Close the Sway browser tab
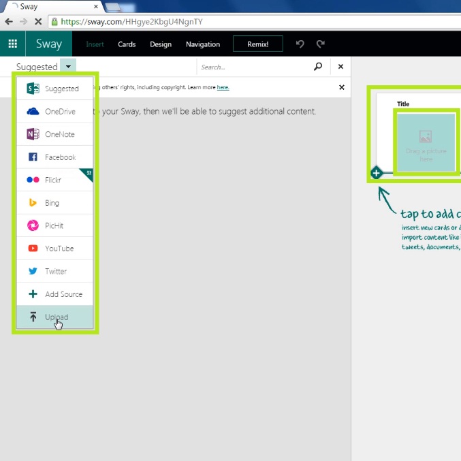 point(96,6)
